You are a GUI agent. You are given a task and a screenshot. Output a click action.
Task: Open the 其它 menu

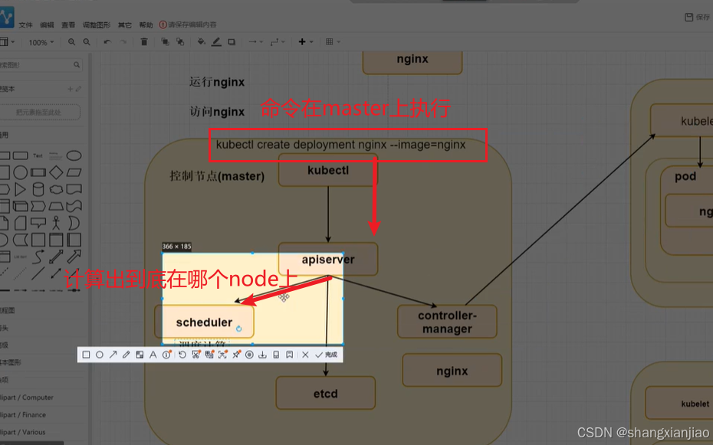pos(125,25)
